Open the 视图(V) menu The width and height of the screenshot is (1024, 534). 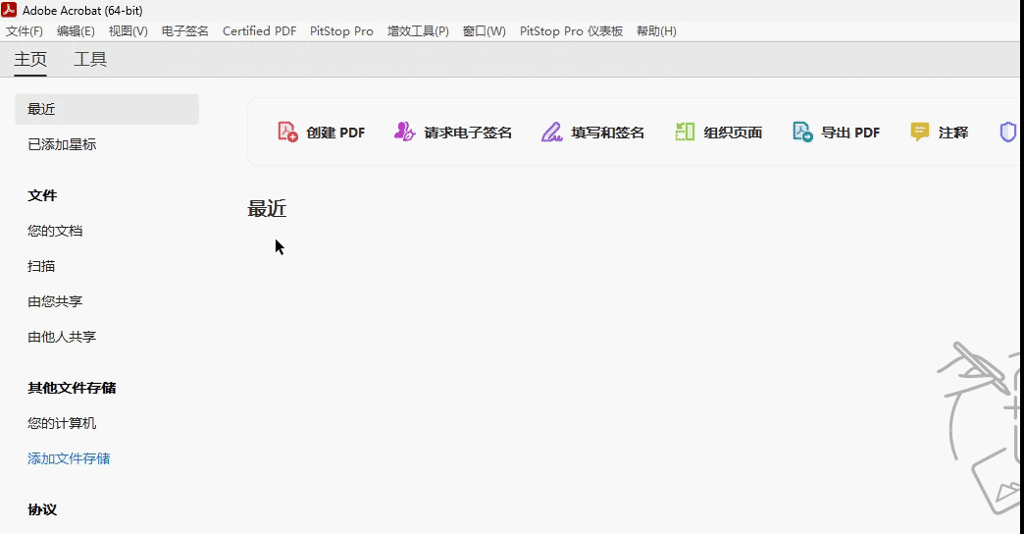pyautogui.click(x=128, y=31)
